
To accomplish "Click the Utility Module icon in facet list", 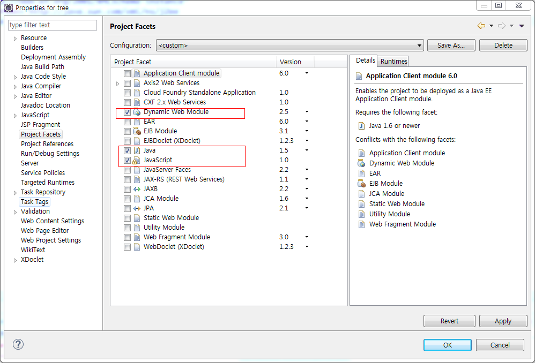I will [137, 228].
